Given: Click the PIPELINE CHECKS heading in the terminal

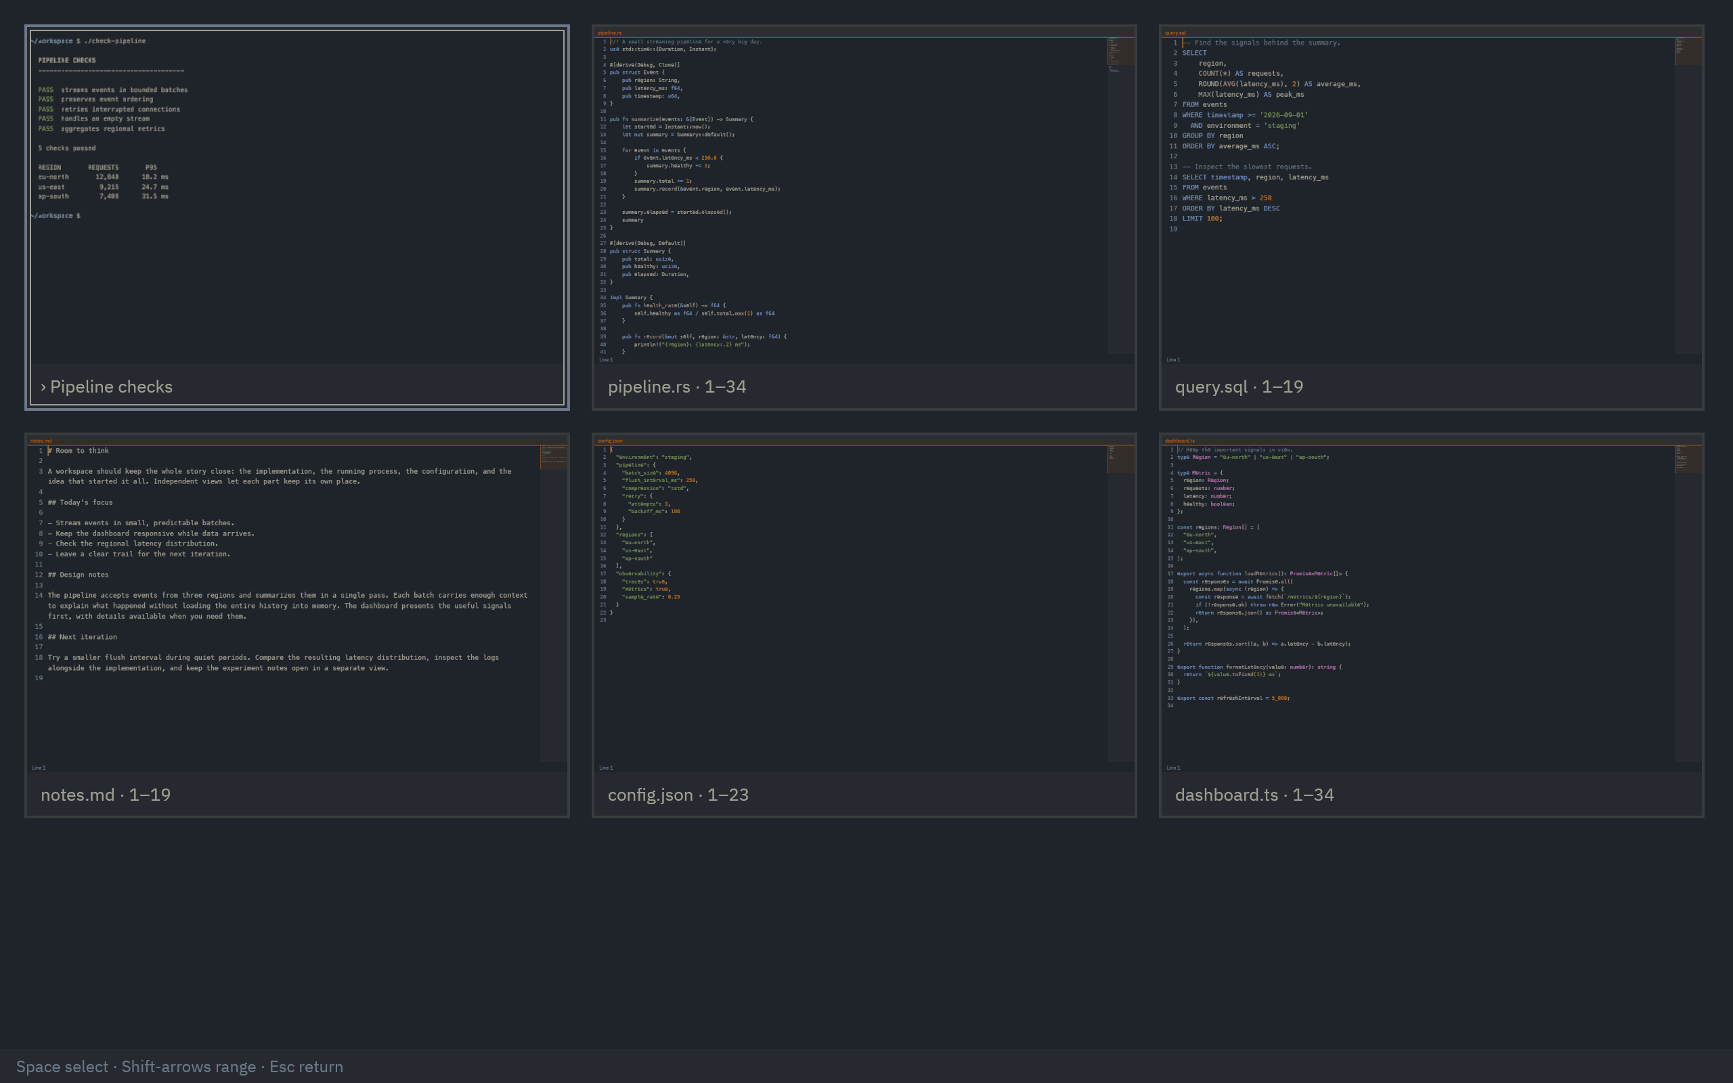Looking at the screenshot, I should [x=66, y=60].
